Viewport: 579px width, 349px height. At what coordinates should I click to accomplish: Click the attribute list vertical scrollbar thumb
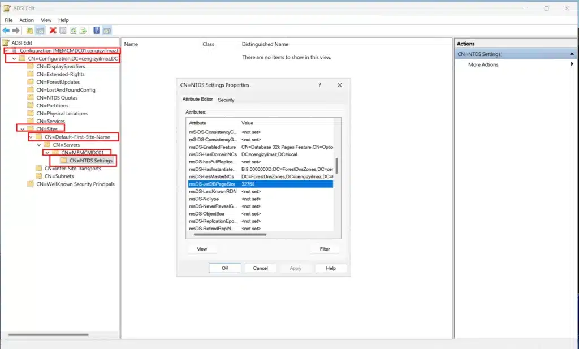[337, 166]
